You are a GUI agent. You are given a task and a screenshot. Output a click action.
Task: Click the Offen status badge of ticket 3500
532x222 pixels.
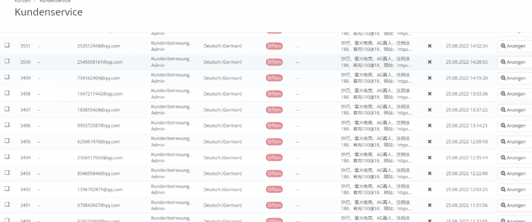(x=274, y=62)
